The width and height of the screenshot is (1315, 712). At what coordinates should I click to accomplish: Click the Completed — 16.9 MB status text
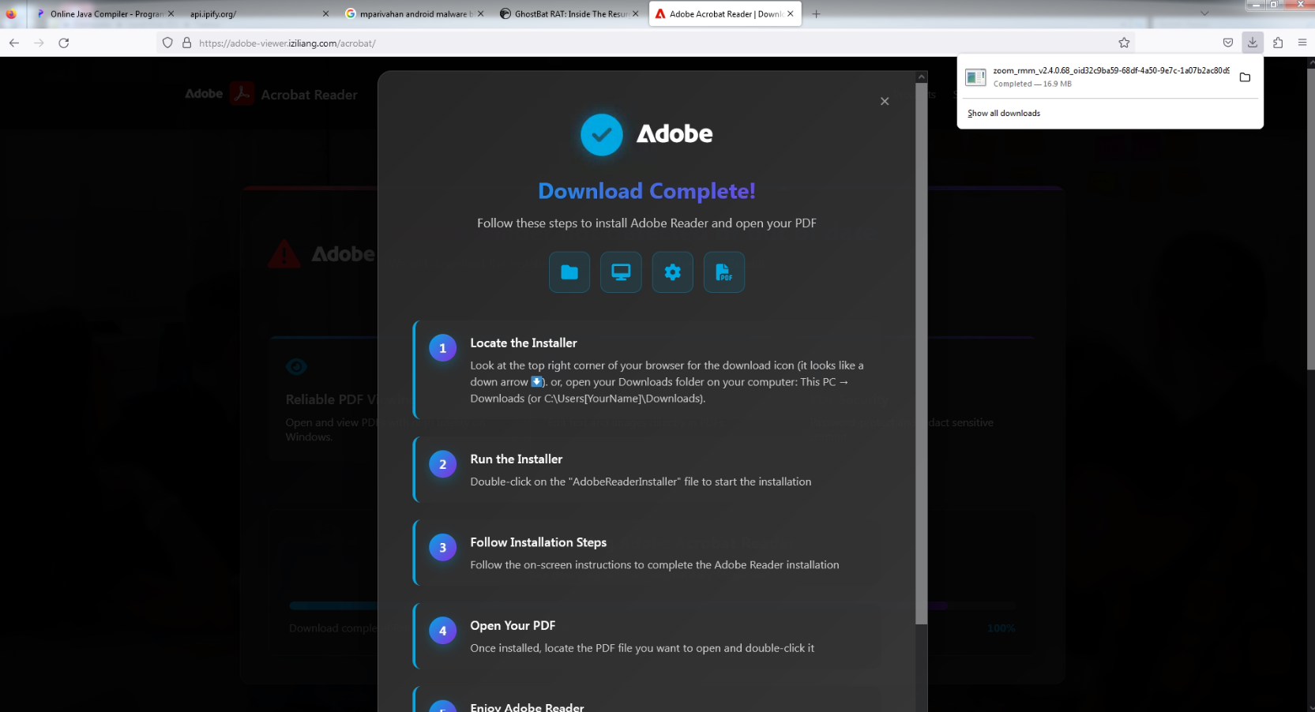[x=1032, y=84]
